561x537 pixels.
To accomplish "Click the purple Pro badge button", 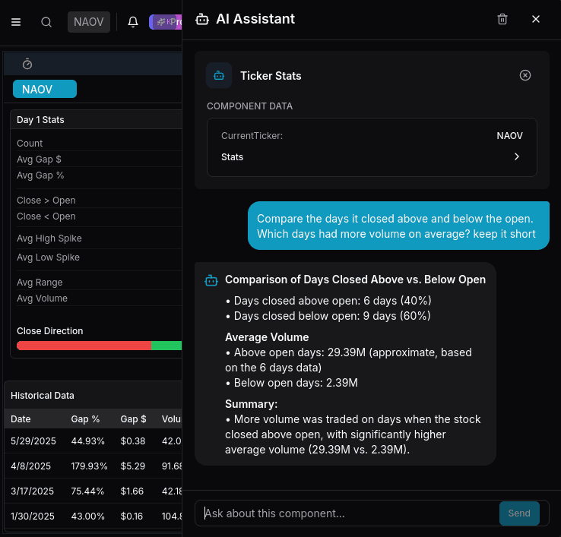I will tap(165, 22).
